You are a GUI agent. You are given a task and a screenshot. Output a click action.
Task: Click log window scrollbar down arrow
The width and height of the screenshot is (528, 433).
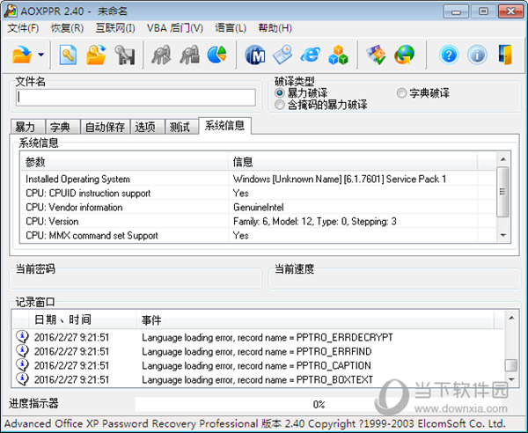coord(511,379)
